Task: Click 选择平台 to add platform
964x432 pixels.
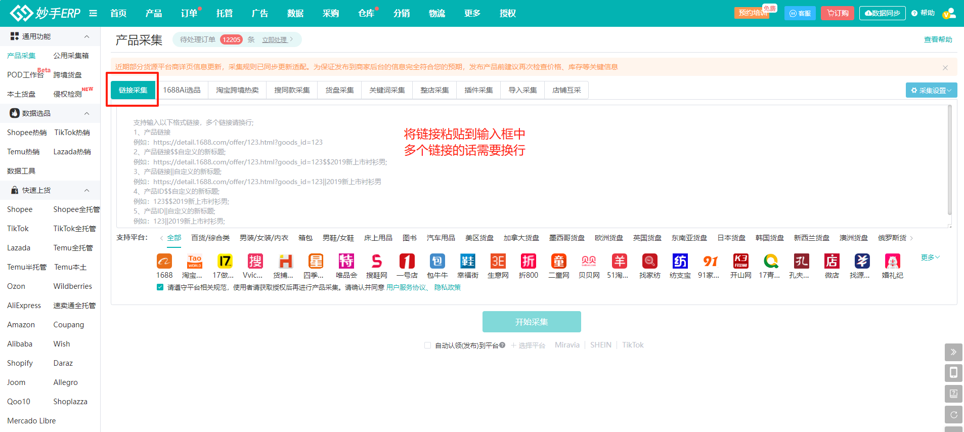Action: tap(528, 345)
